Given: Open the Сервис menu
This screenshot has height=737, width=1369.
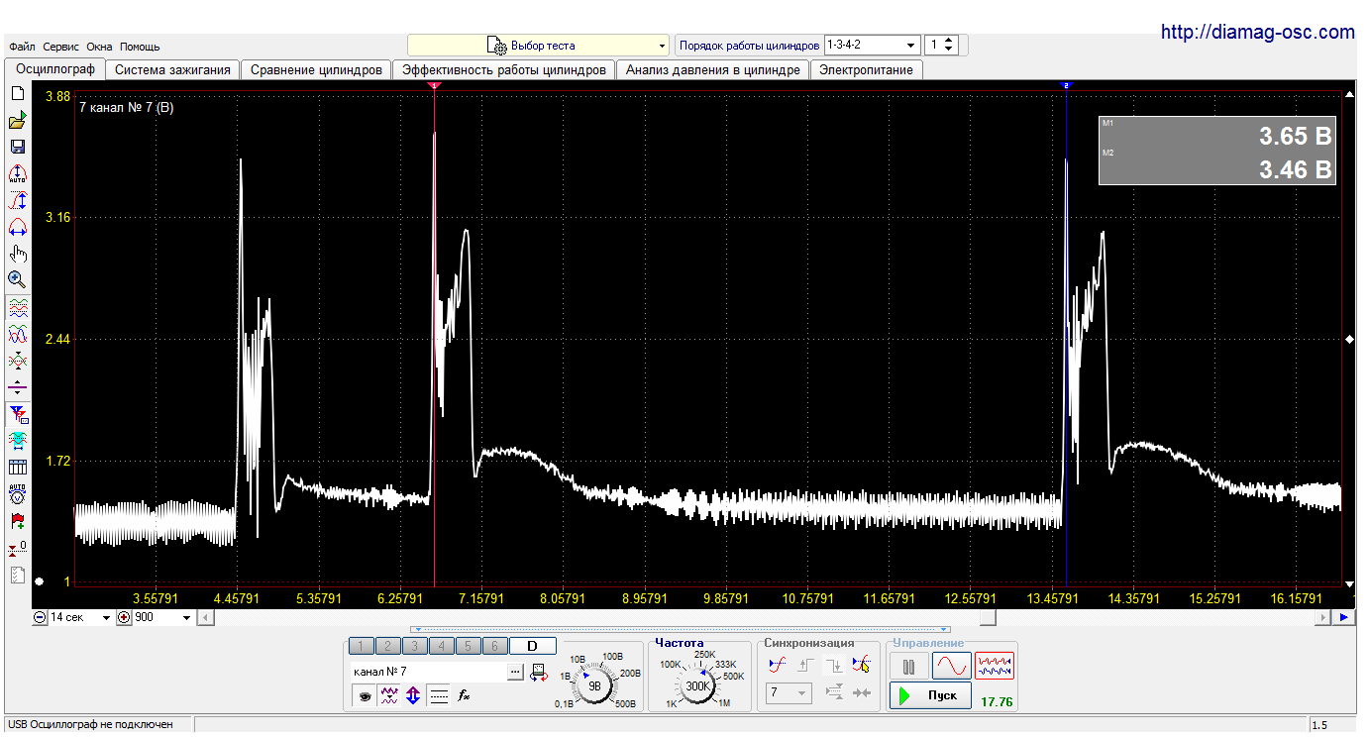Looking at the screenshot, I should (61, 47).
